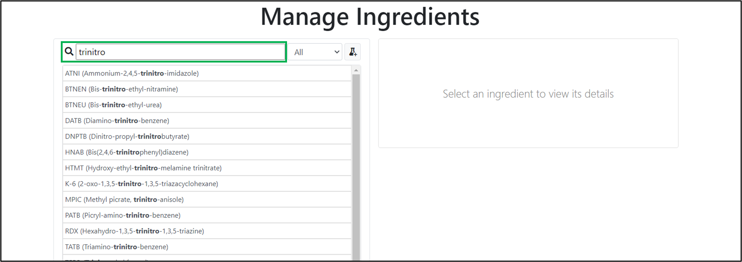Click the add new ingredient flask icon
Image resolution: width=742 pixels, height=262 pixels.
pyautogui.click(x=353, y=52)
